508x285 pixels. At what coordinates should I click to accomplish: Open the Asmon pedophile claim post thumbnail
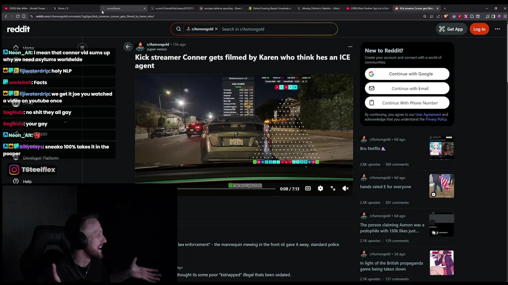click(441, 224)
